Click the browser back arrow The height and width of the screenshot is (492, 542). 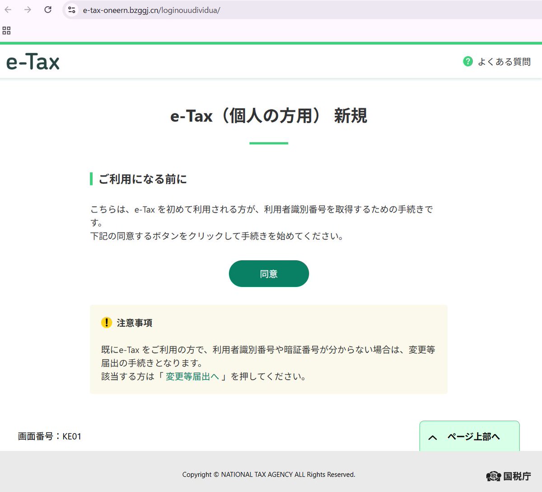(x=8, y=9)
